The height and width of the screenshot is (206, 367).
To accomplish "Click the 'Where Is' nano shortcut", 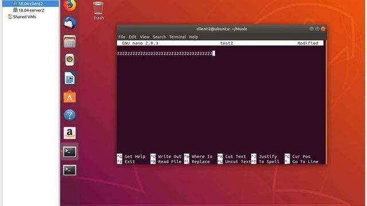I will pos(202,156).
